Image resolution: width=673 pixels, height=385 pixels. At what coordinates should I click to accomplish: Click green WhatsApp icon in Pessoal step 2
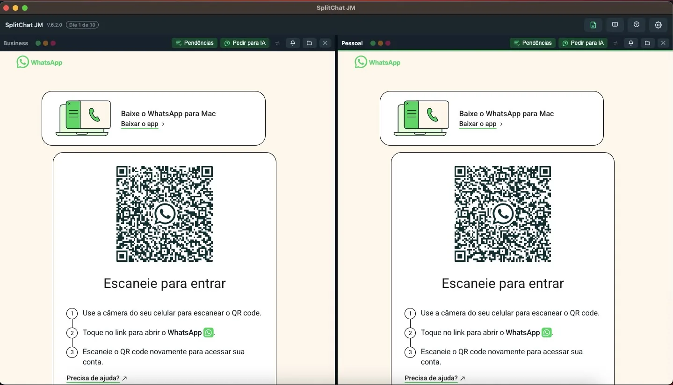[547, 333]
